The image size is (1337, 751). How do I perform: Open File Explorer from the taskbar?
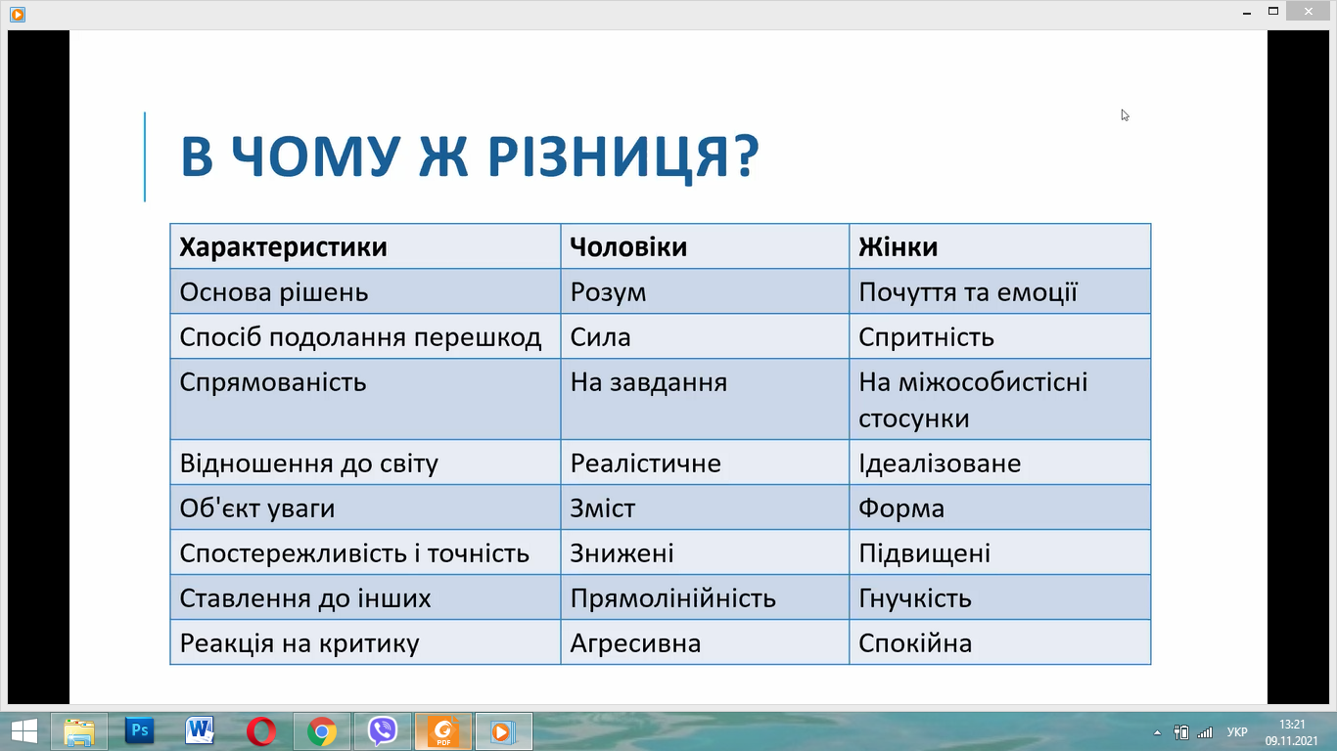[79, 731]
